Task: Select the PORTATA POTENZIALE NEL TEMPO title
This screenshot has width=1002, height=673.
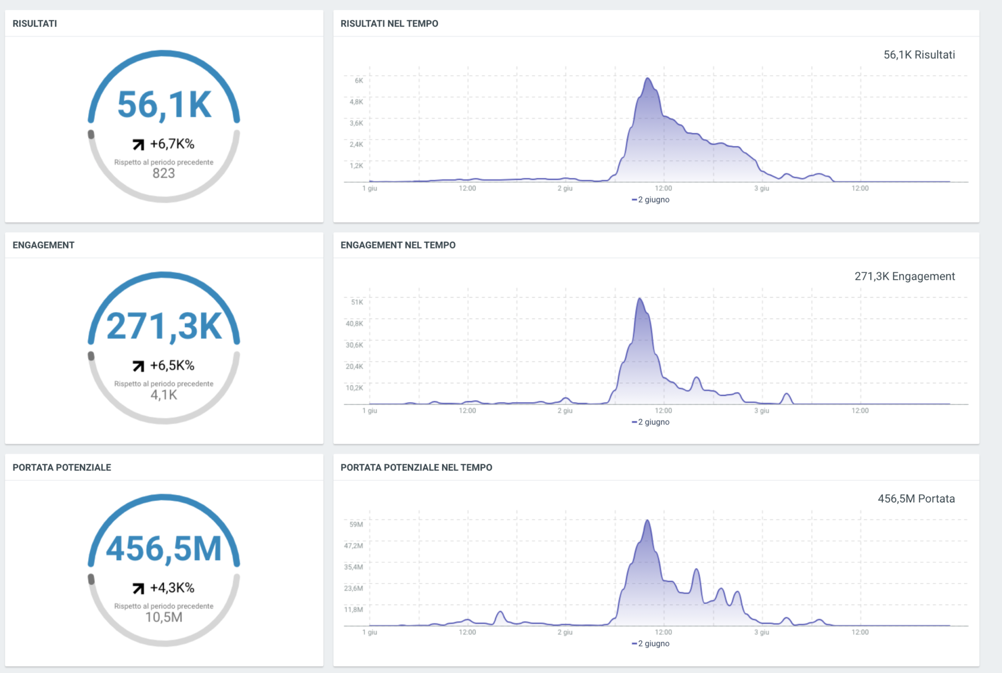Action: [416, 467]
